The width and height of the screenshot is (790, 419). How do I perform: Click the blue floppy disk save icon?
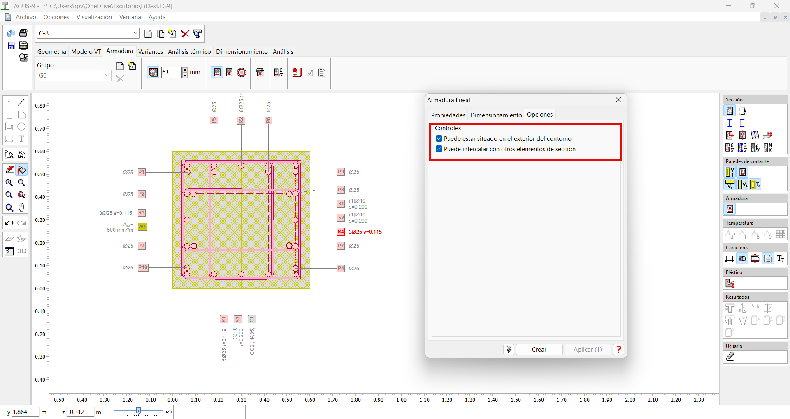[x=11, y=46]
